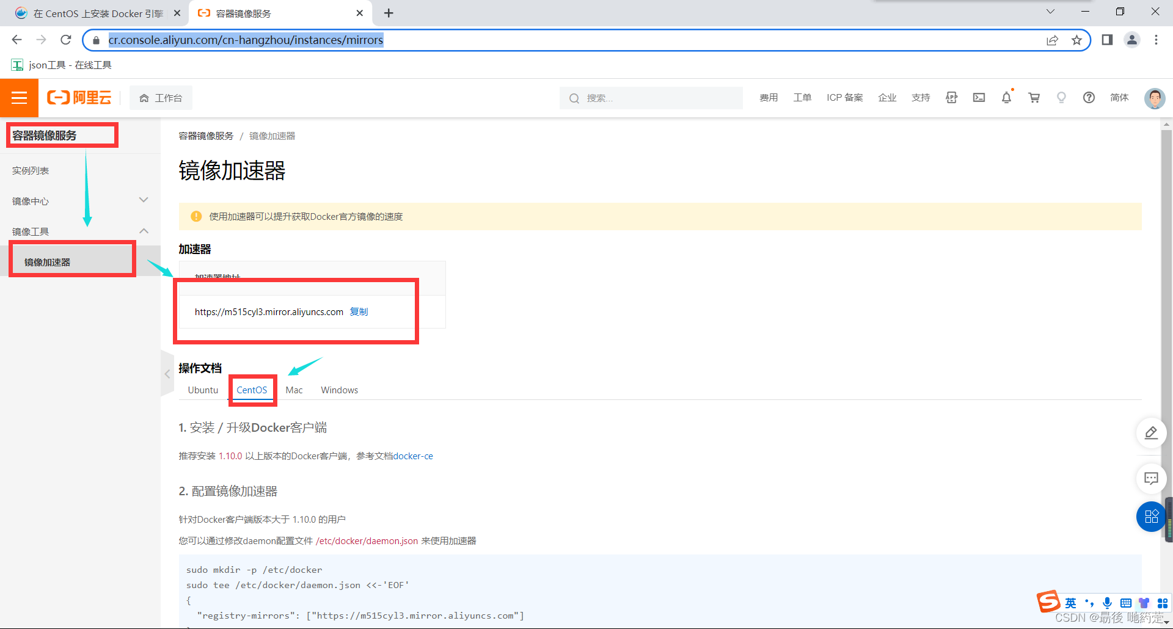This screenshot has width=1173, height=629.
Task: Open the tab search dropdown
Action: click(x=1050, y=12)
